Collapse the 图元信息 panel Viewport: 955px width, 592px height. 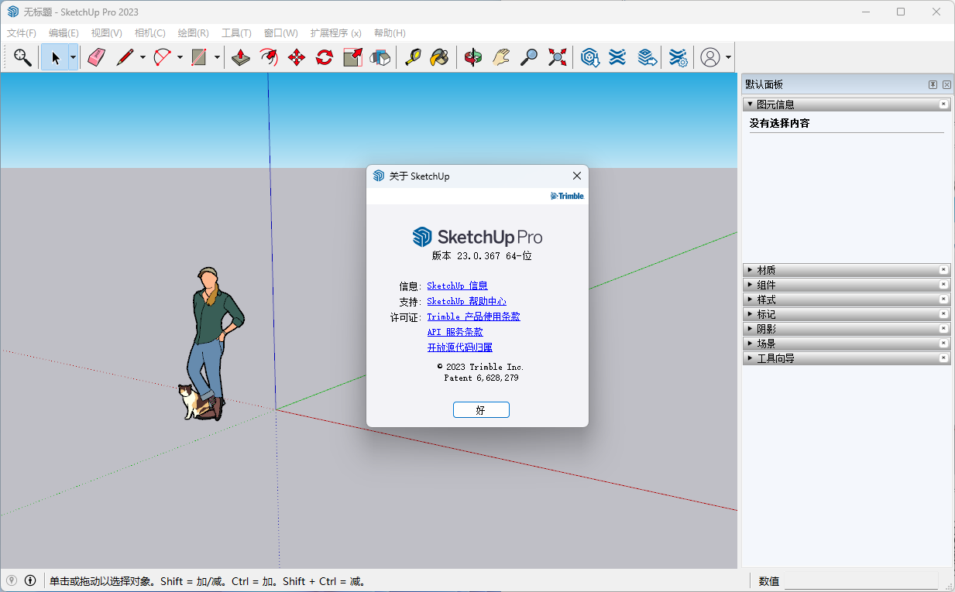click(750, 104)
